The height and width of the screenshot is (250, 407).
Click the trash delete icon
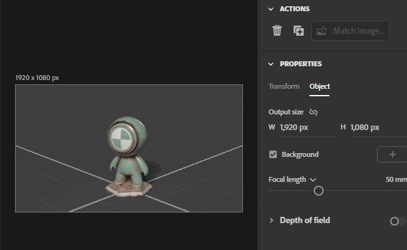tap(277, 31)
